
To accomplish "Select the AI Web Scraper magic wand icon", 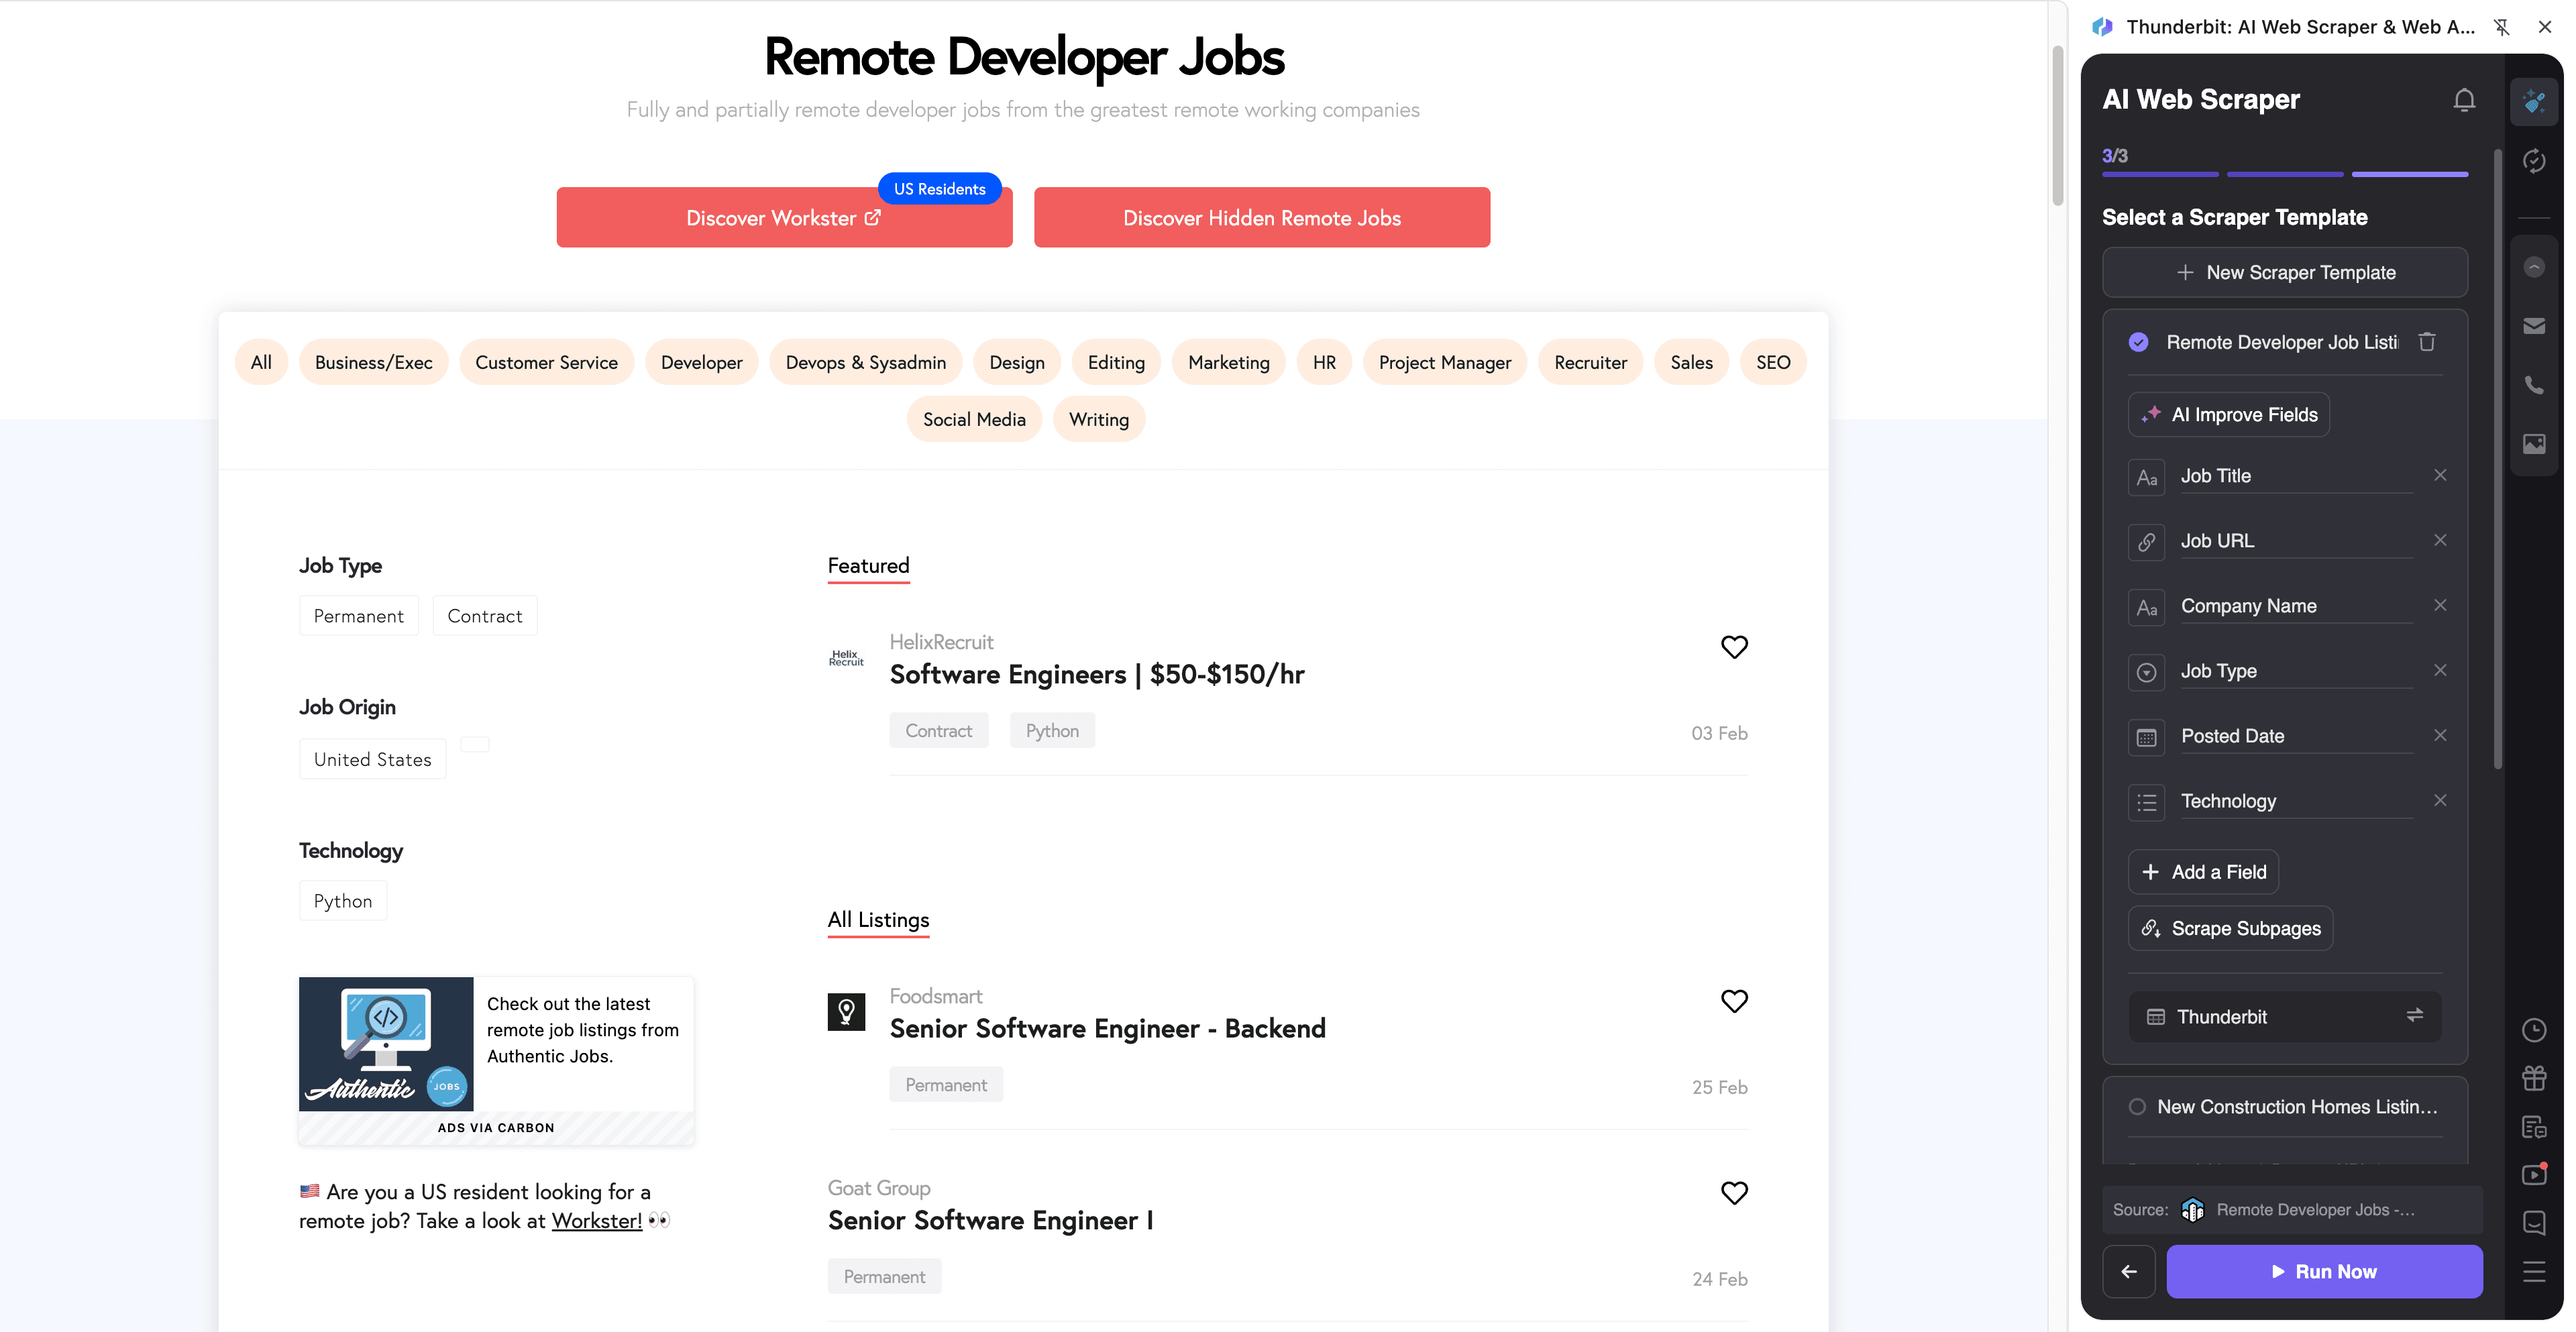I will click(x=2535, y=101).
